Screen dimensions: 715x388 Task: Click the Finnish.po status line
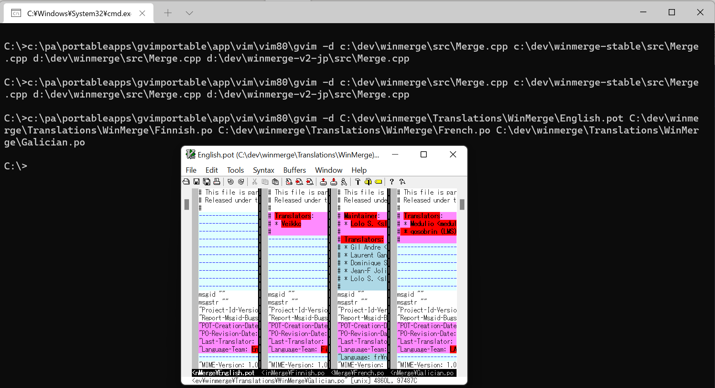point(295,373)
